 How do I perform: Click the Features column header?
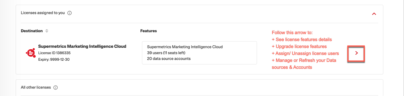click(148, 31)
